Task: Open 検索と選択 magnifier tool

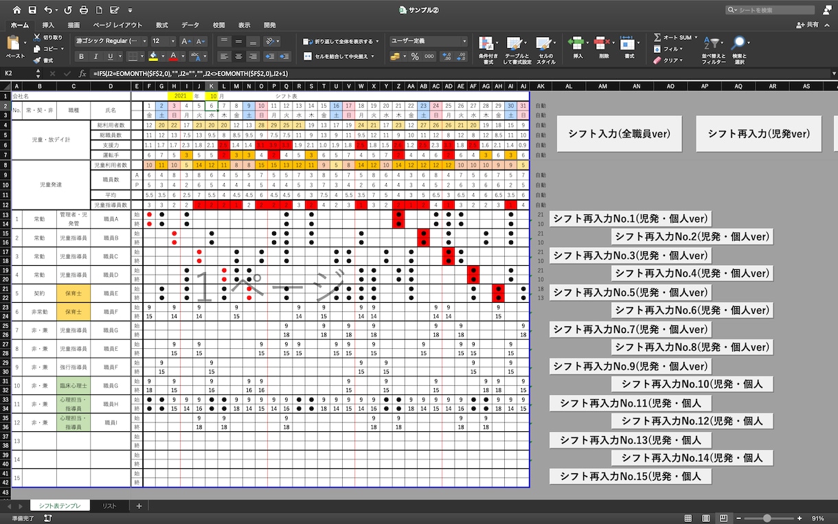Action: [x=739, y=49]
